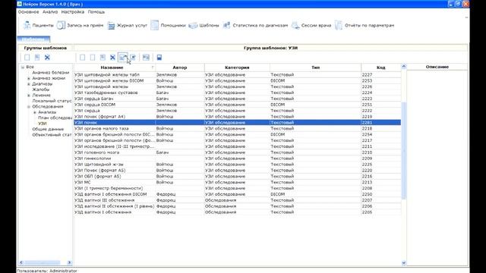The height and width of the screenshot is (273, 486).
Task: Click the document icon just before the templates delete X
Action: tap(103, 58)
